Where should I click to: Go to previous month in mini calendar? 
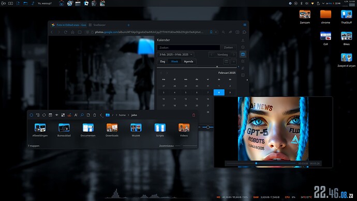161,73
